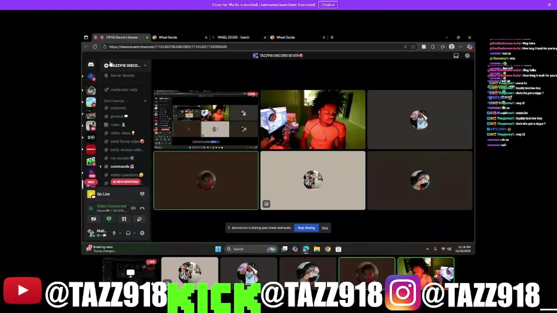This screenshot has width=557, height=313.
Task: Click stream icon next to Go Live
Action: click(x=142, y=194)
